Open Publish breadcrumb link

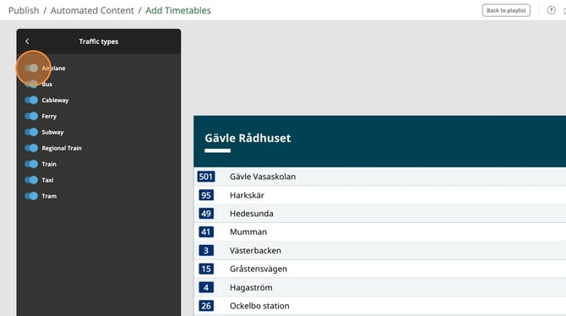(24, 10)
